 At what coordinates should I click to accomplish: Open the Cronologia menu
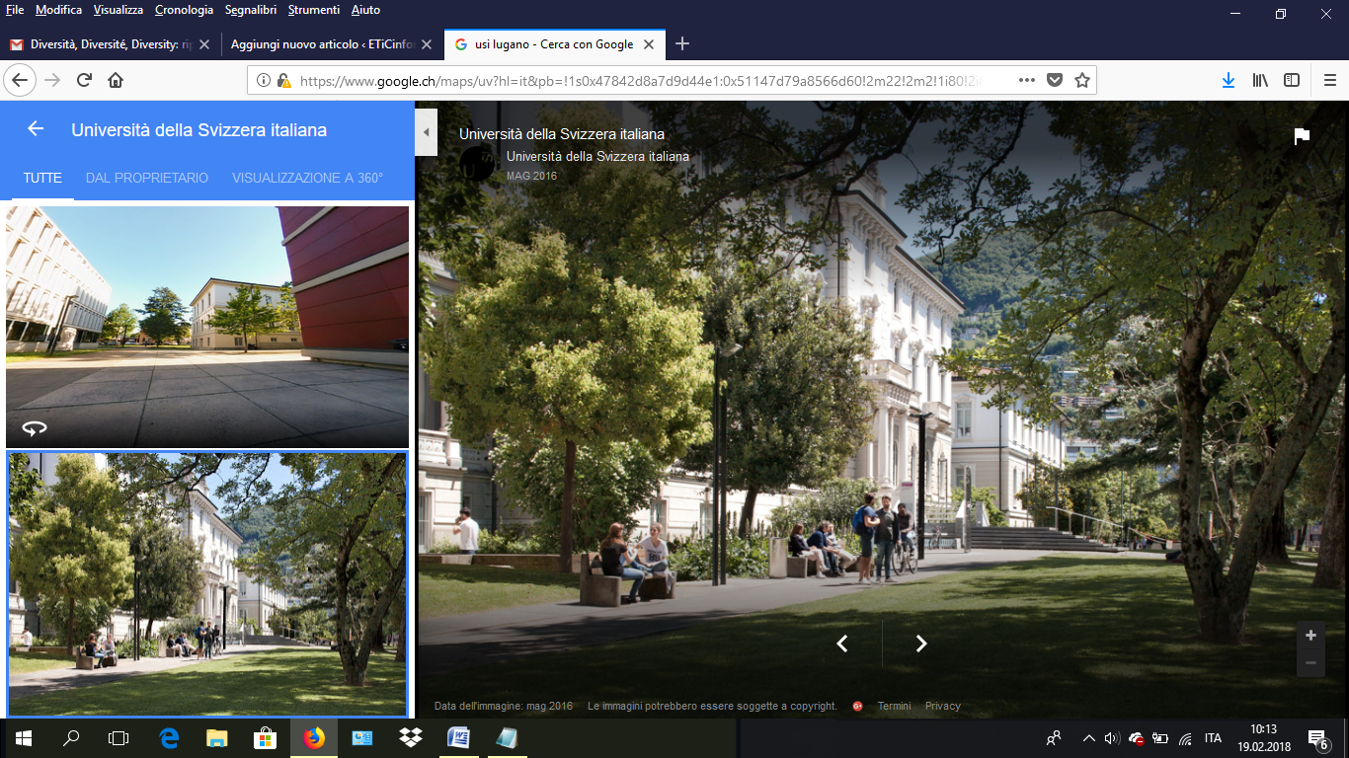tap(184, 10)
